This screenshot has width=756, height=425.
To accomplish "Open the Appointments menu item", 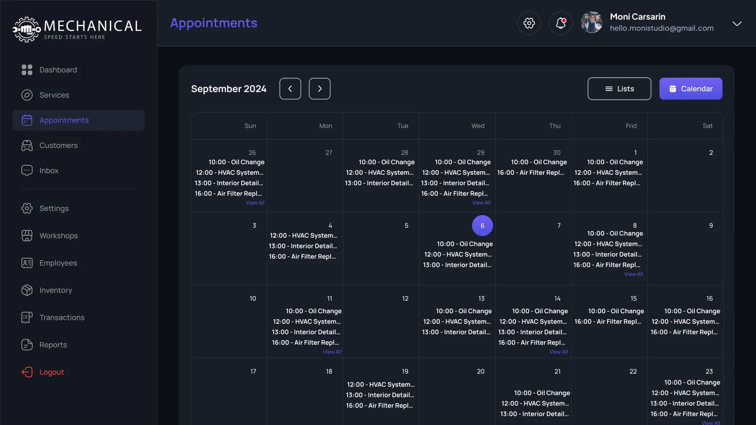I will (64, 120).
